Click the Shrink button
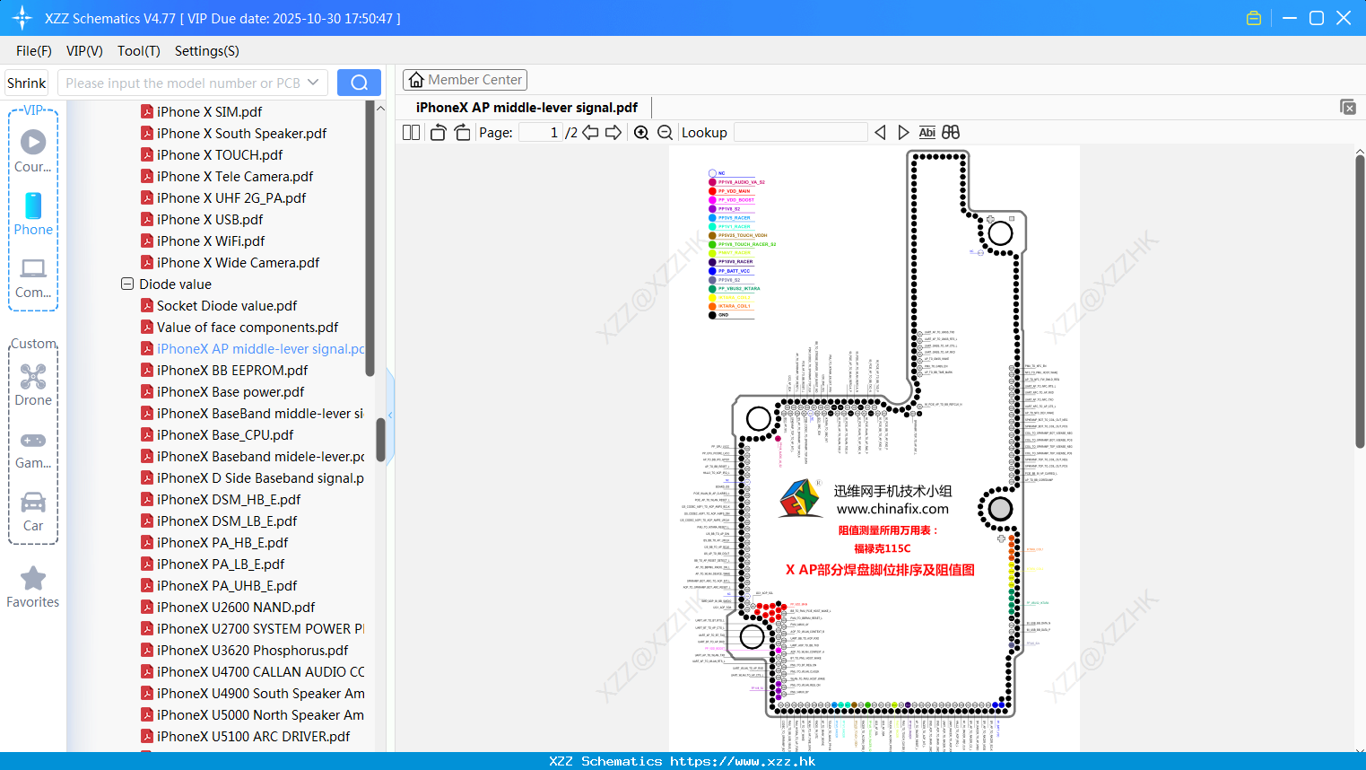This screenshot has width=1366, height=770. click(27, 83)
